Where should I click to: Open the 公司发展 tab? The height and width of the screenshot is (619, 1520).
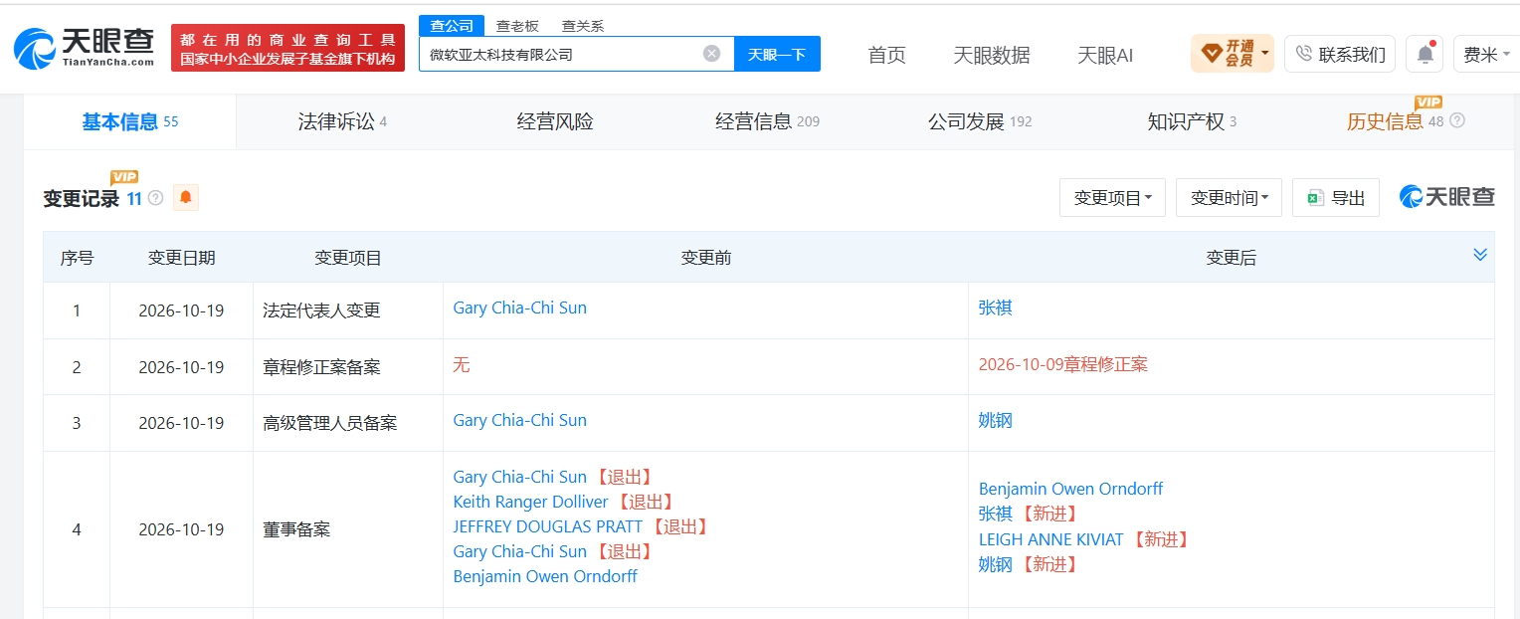point(980,122)
